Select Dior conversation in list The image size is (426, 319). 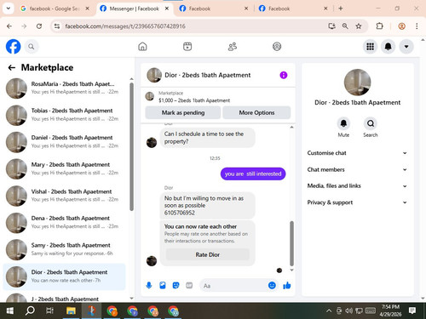tap(64, 276)
